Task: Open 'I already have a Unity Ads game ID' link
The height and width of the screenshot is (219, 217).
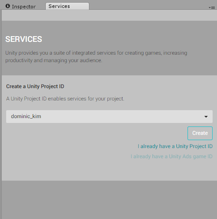Action: pos(172,156)
